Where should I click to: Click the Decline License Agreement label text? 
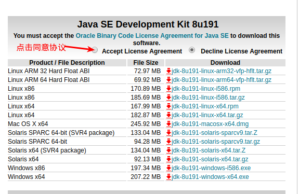click(x=242, y=51)
